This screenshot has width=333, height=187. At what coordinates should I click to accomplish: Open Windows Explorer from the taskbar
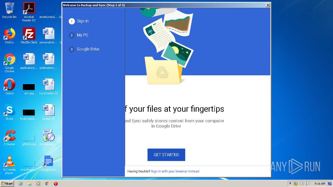(29, 184)
